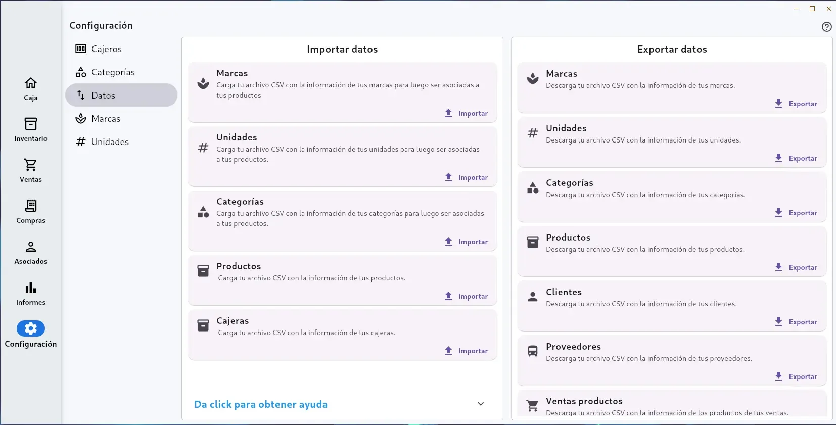Open Informes bar chart icon
The image size is (836, 425).
tap(31, 288)
